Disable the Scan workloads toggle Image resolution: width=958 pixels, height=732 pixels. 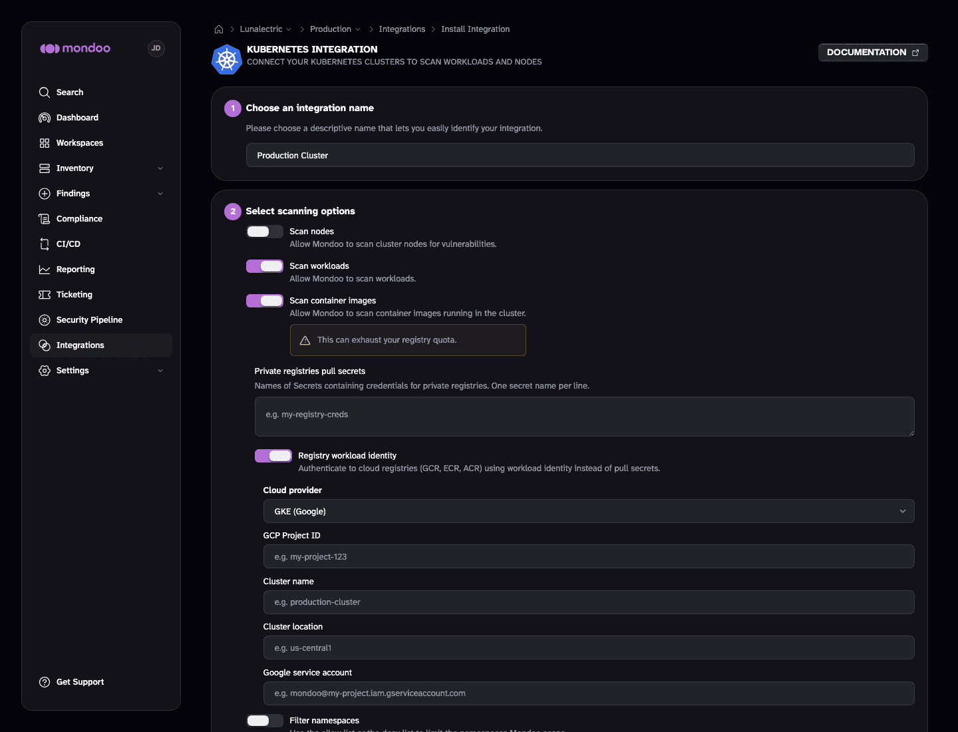point(265,266)
